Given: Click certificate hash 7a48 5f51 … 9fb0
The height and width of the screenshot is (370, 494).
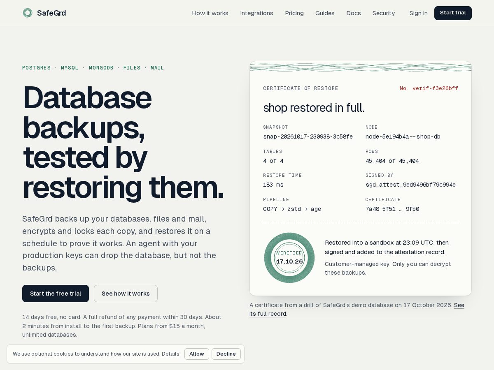Looking at the screenshot, I should [x=392, y=209].
